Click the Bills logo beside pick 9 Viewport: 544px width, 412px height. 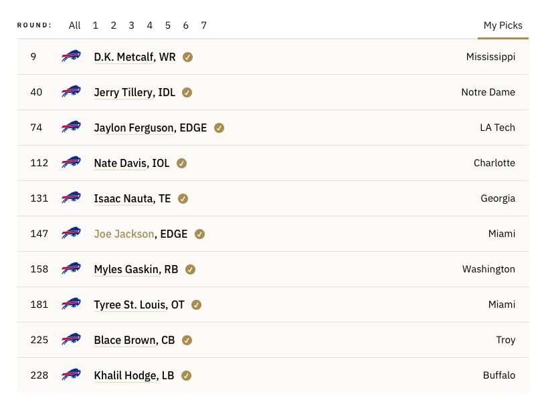click(x=71, y=56)
